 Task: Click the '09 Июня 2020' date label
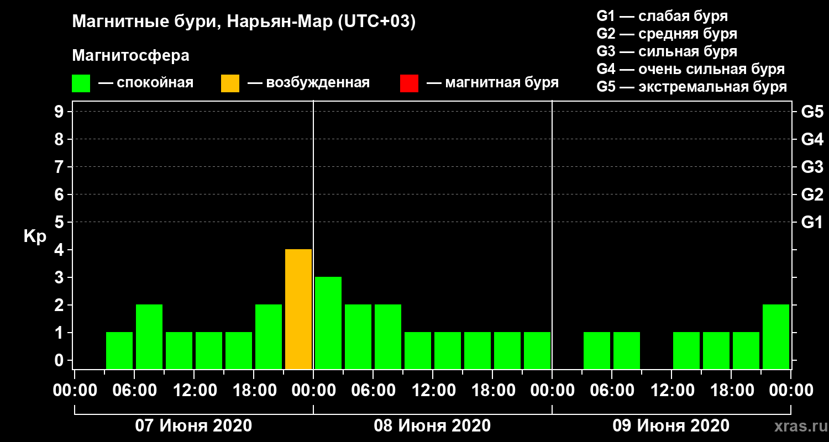click(x=671, y=426)
